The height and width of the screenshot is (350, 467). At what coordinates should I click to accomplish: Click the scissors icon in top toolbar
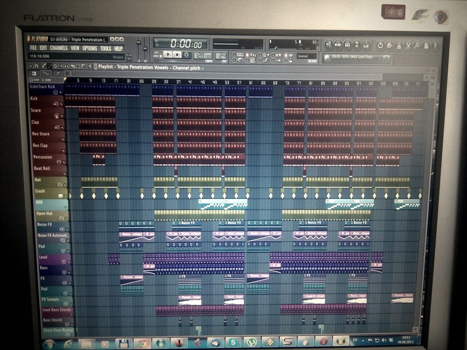[408, 46]
